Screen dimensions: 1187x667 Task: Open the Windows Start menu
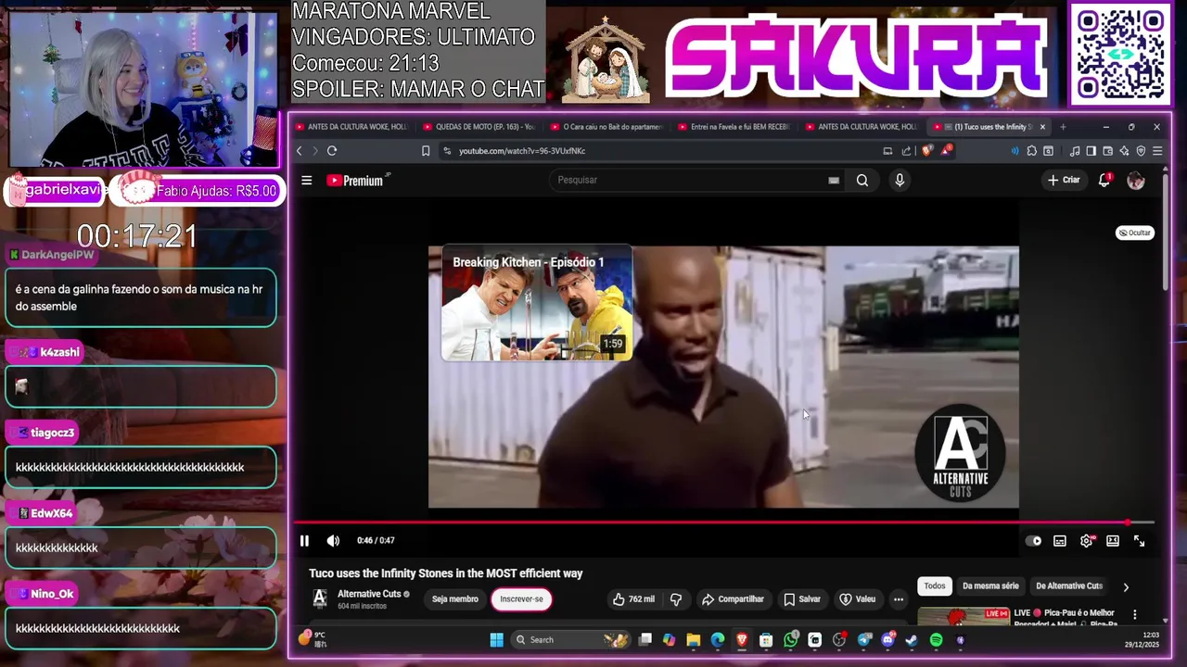[496, 640]
